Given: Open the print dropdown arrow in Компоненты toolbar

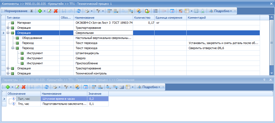Looking at the screenshot, I should tap(92, 11).
